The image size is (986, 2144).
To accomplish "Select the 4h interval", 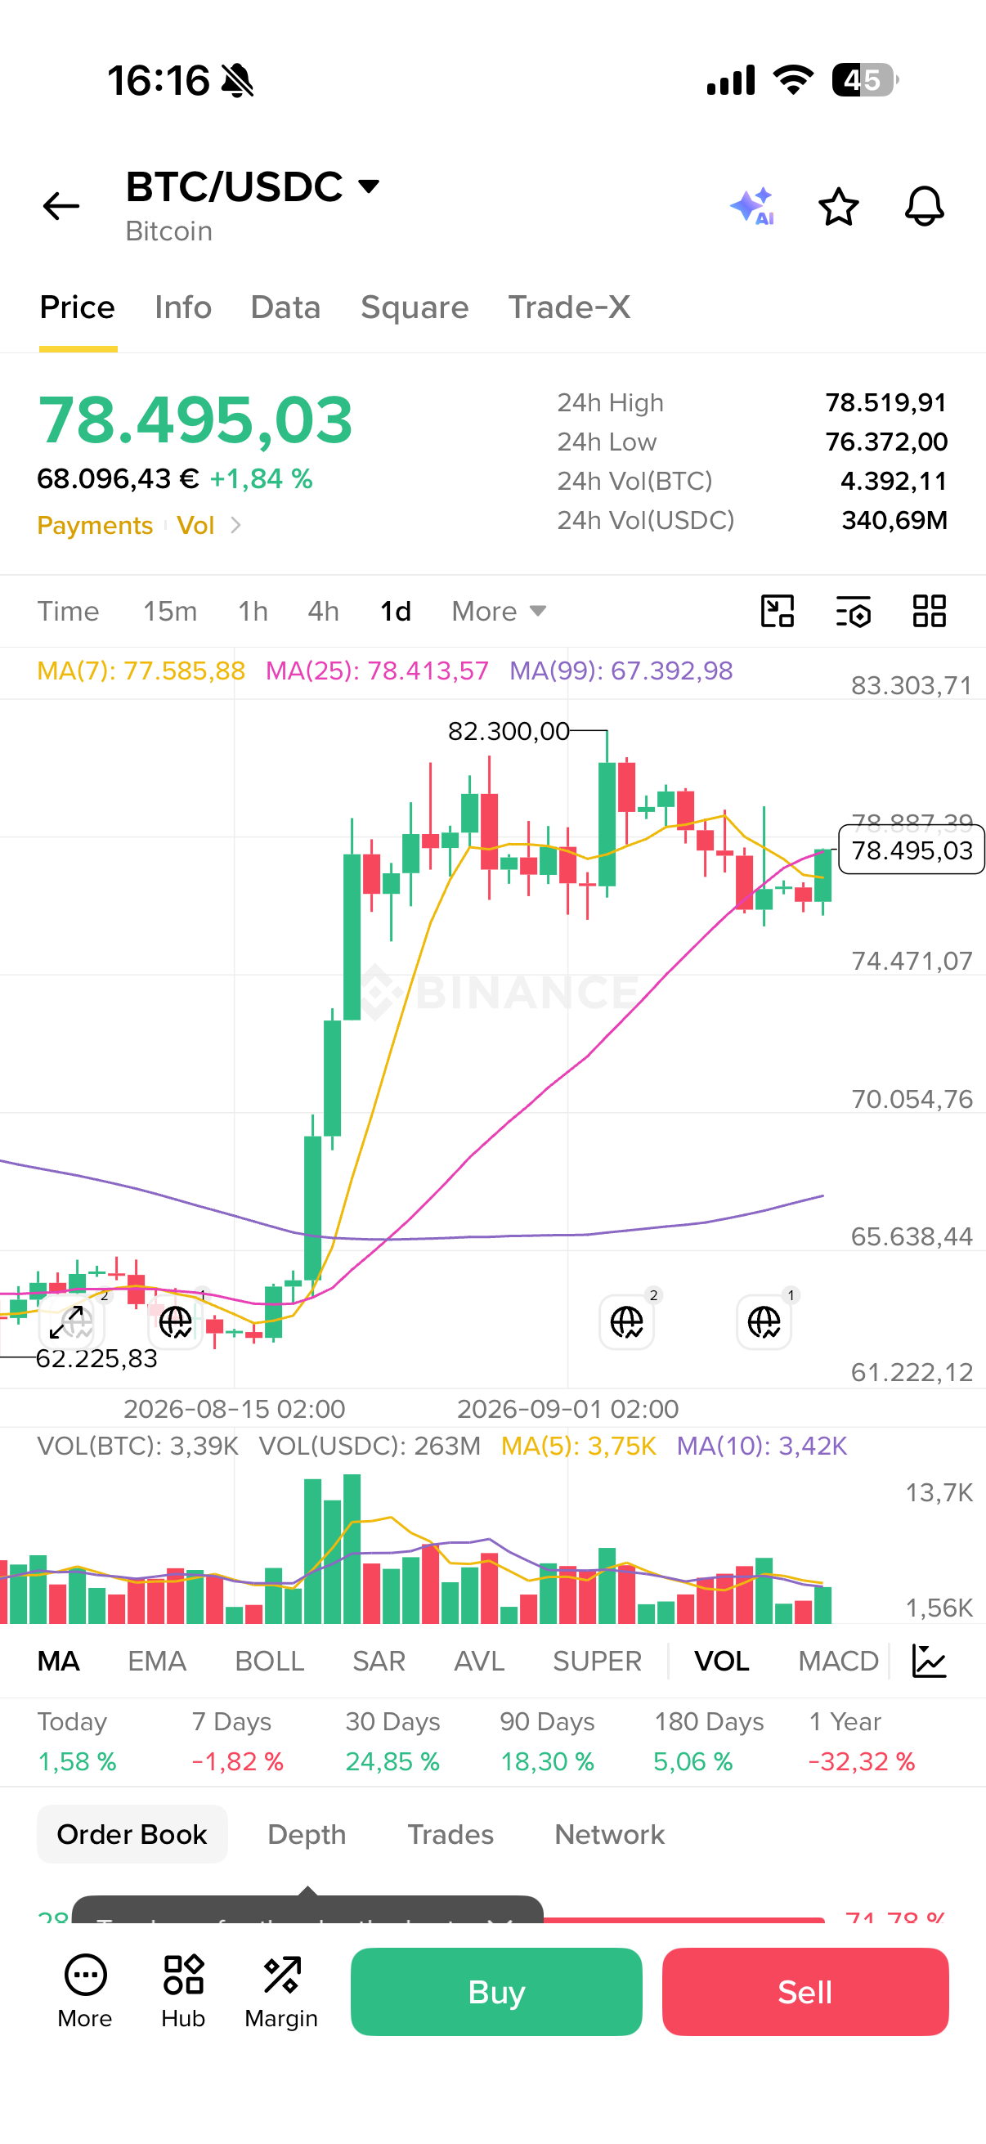I will tap(324, 611).
